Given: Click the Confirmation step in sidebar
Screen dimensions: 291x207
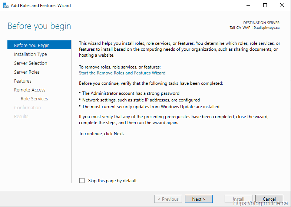Looking at the screenshot, I should tap(27, 108).
